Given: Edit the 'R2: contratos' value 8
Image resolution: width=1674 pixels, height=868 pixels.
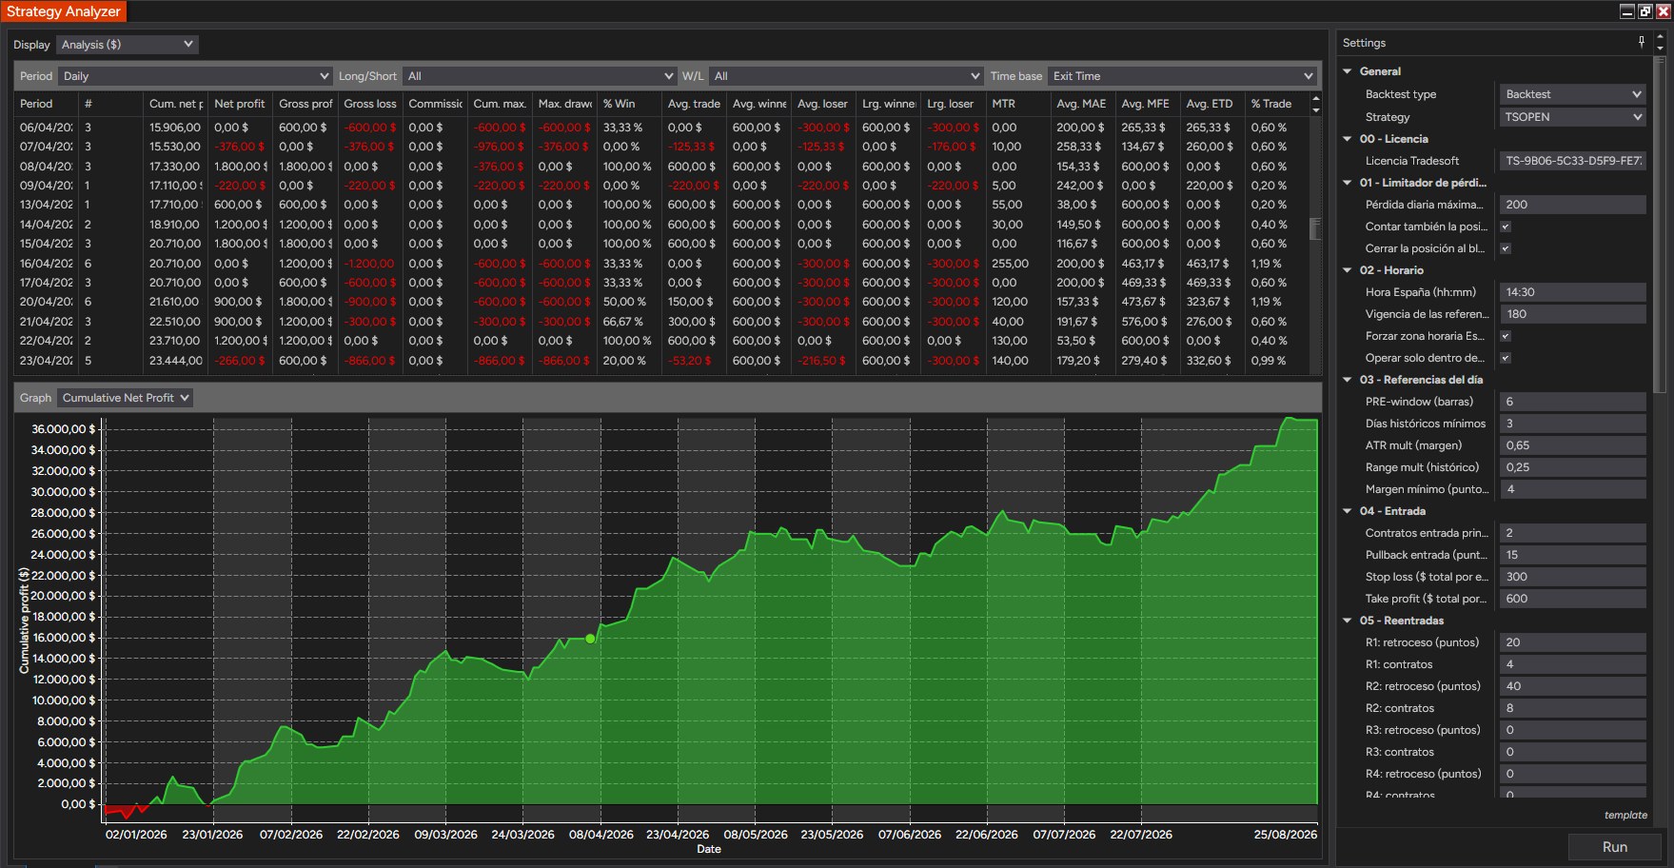Looking at the screenshot, I should [x=1572, y=708].
